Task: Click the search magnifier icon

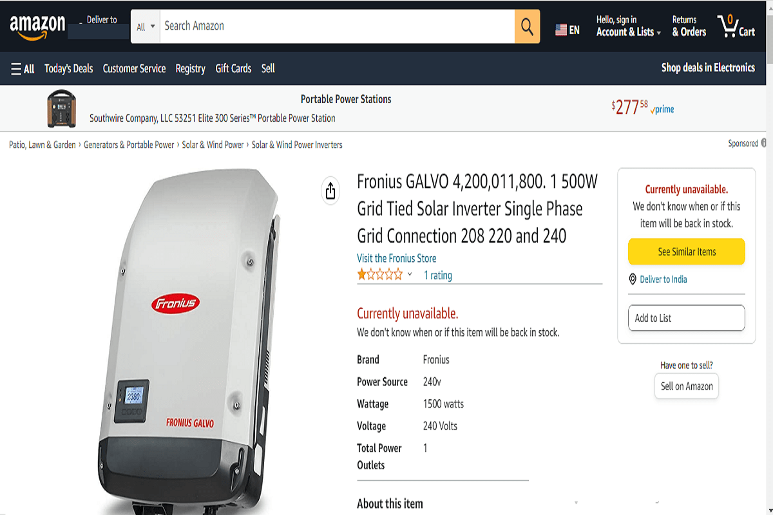Action: click(x=526, y=26)
